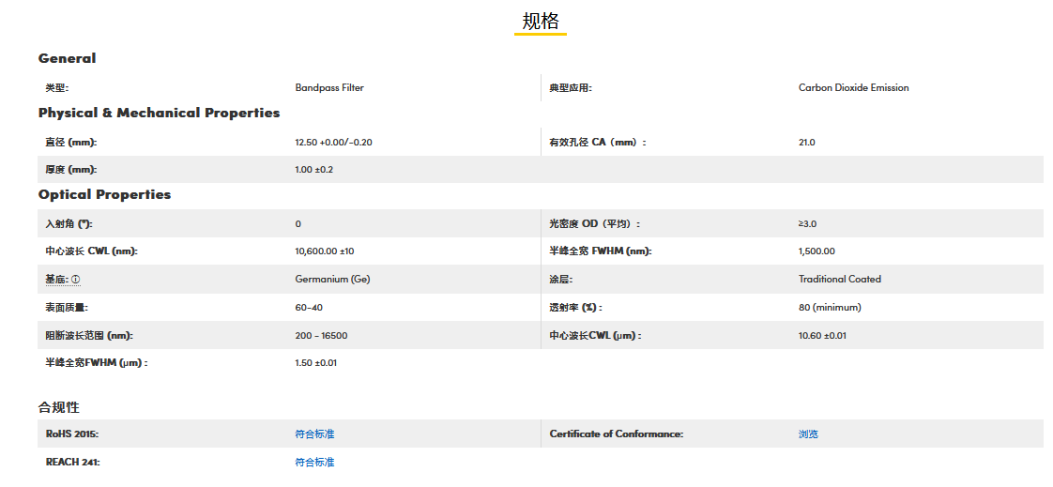Select the surface quality 60-40 value

[x=309, y=308]
